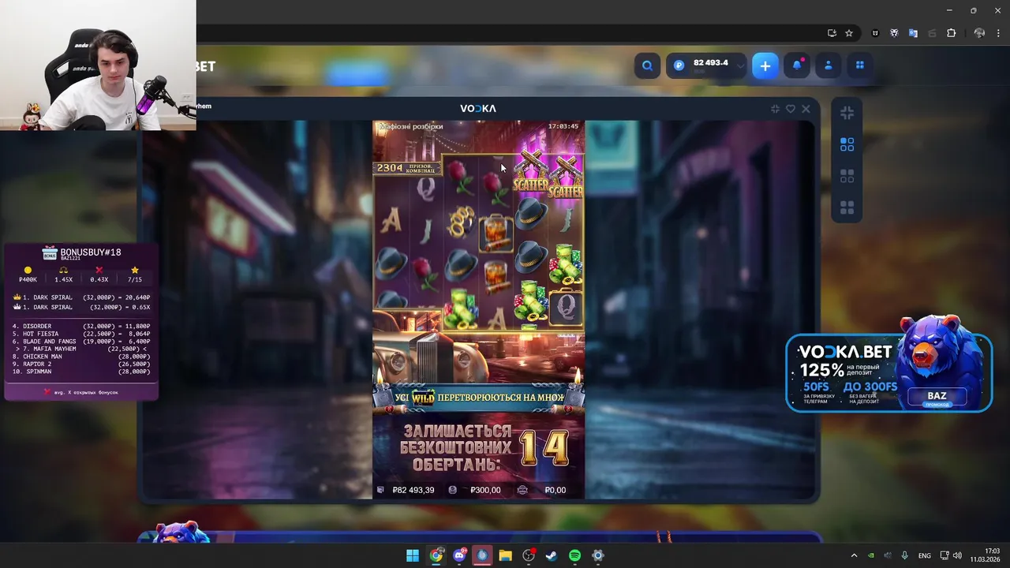The image size is (1010, 568).
Task: Click the collapse arrows in right side panel
Action: tap(847, 113)
